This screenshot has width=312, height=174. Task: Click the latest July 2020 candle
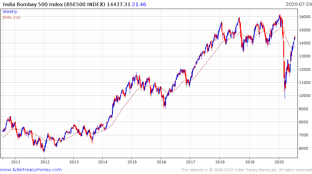(295, 38)
